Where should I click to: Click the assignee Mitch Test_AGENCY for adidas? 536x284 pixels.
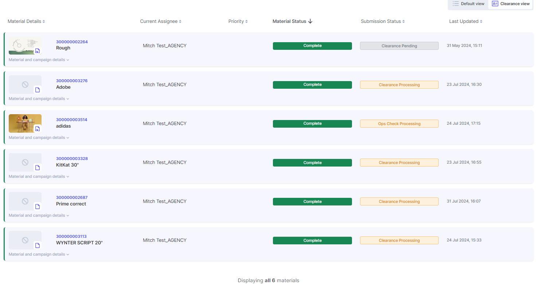click(x=165, y=123)
